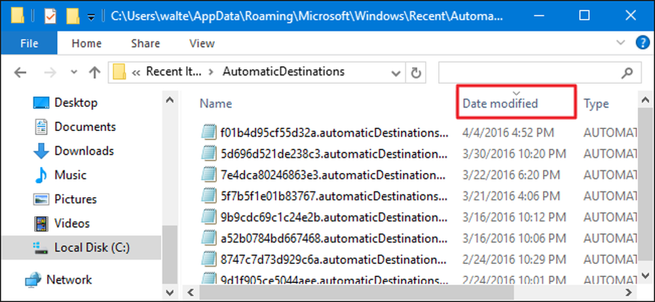Refresh the AutomaticDestinations folder
The image size is (655, 302).
416,73
